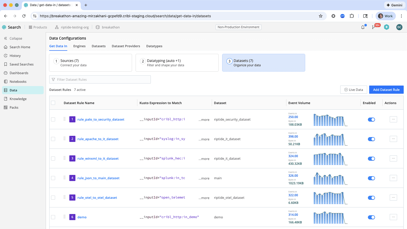Click the Filter Dataset Rules input field
Image resolution: width=407 pixels, height=229 pixels.
tap(100, 79)
